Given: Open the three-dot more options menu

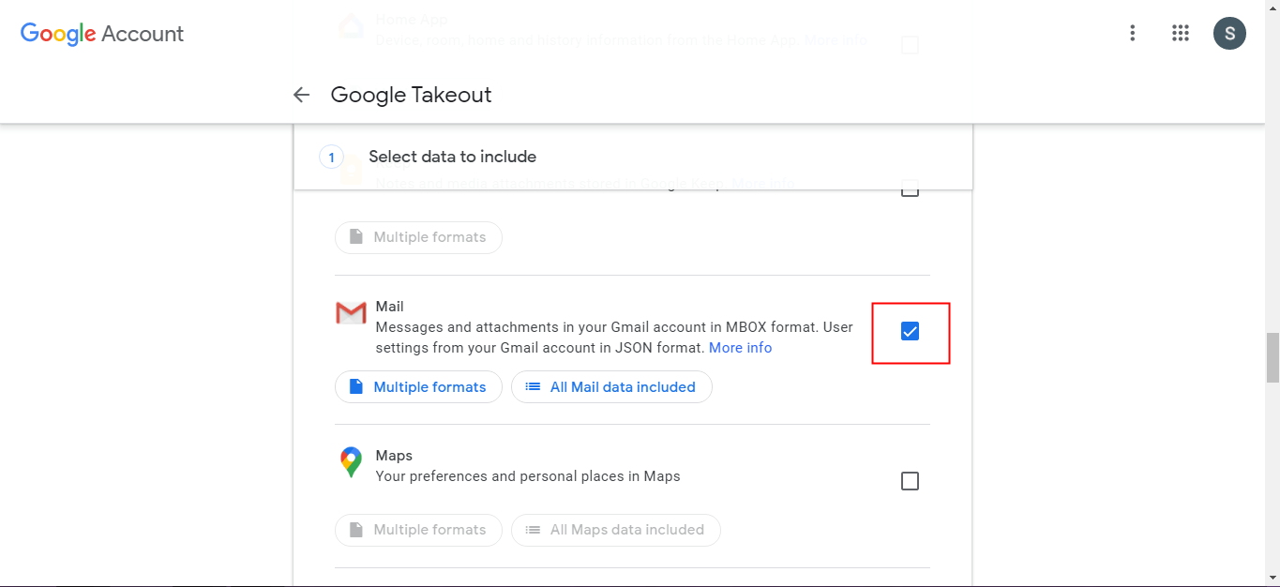Looking at the screenshot, I should [x=1133, y=34].
